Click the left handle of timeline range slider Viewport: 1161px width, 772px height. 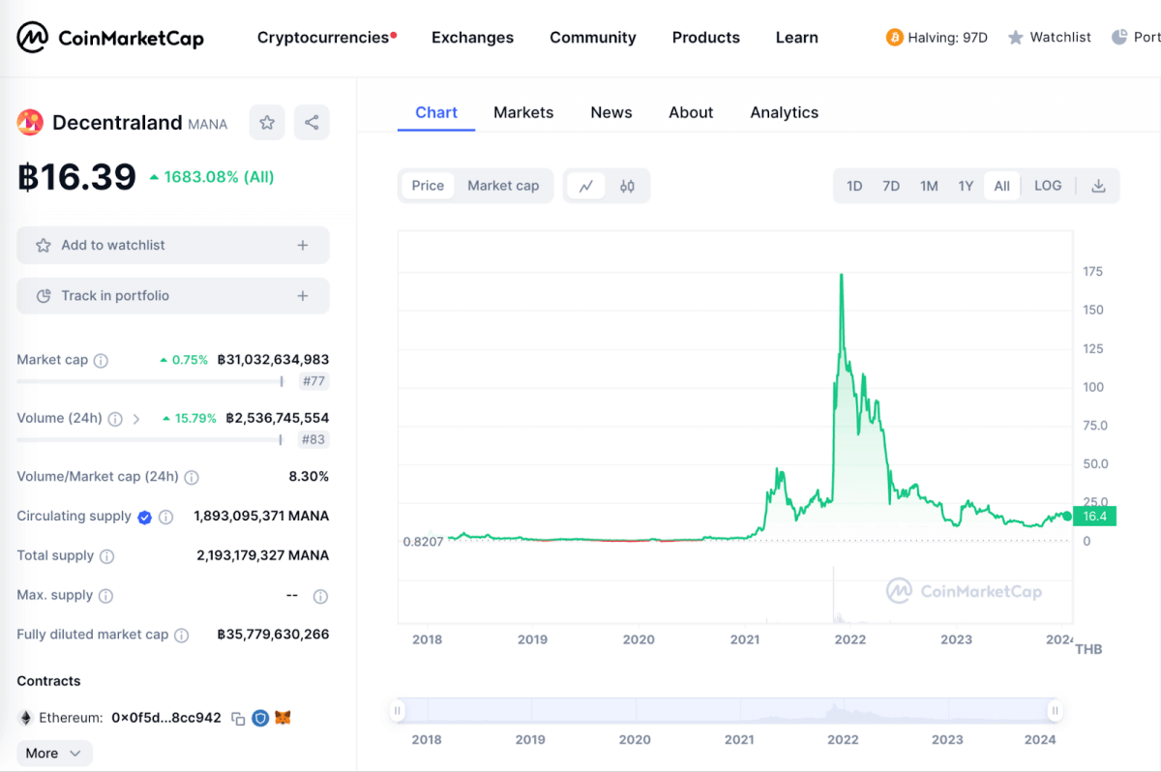click(x=397, y=711)
